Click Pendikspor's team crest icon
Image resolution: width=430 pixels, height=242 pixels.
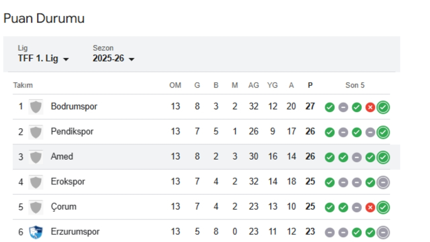point(36,132)
